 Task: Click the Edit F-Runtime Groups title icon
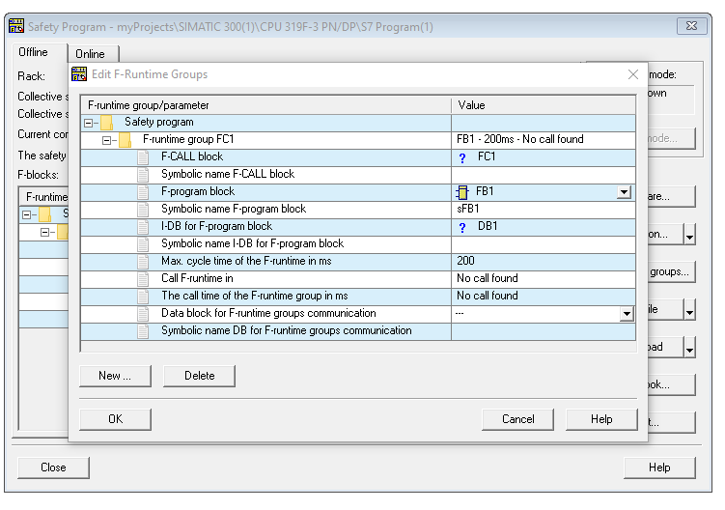pyautogui.click(x=79, y=74)
